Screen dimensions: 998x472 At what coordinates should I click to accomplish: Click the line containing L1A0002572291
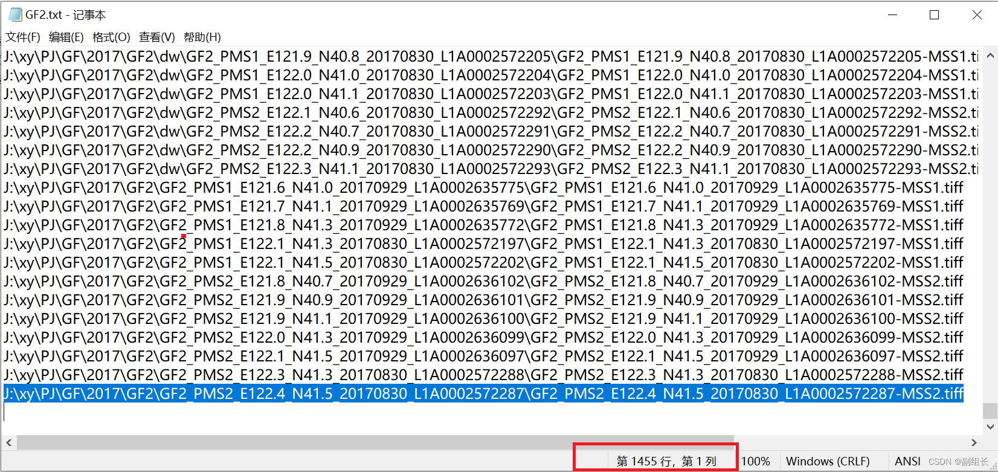tap(491, 132)
